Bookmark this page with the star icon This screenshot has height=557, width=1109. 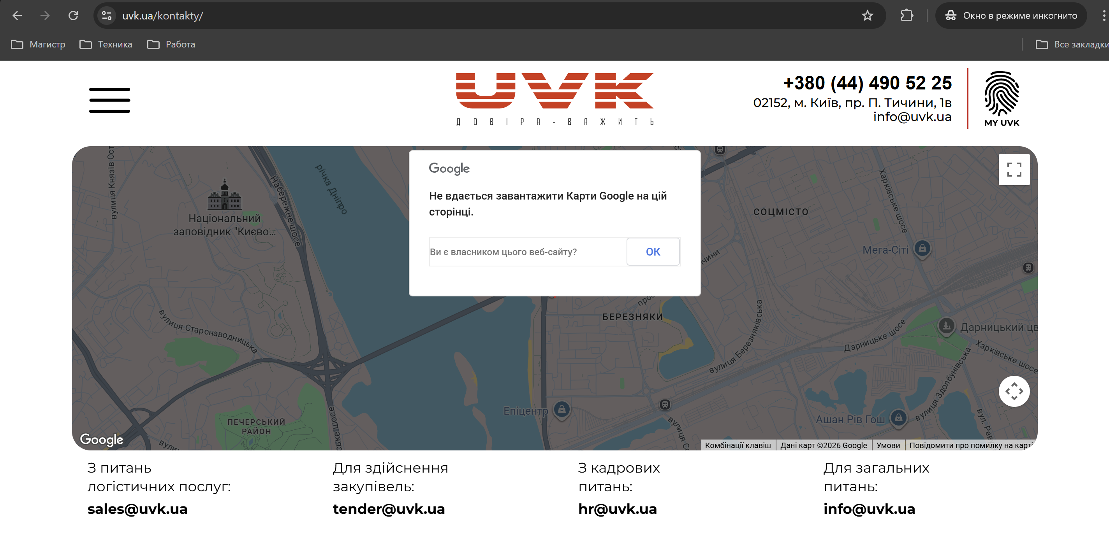point(867,16)
